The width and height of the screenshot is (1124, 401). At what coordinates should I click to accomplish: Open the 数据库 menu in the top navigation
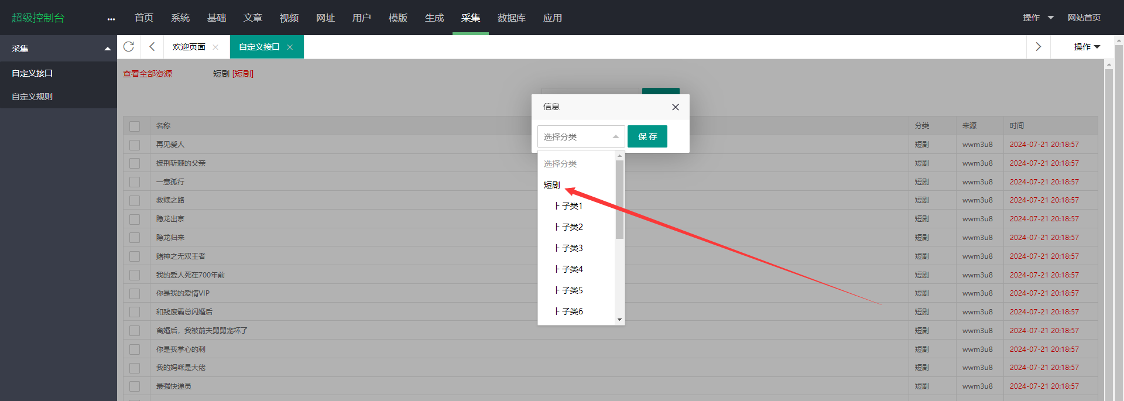(511, 18)
